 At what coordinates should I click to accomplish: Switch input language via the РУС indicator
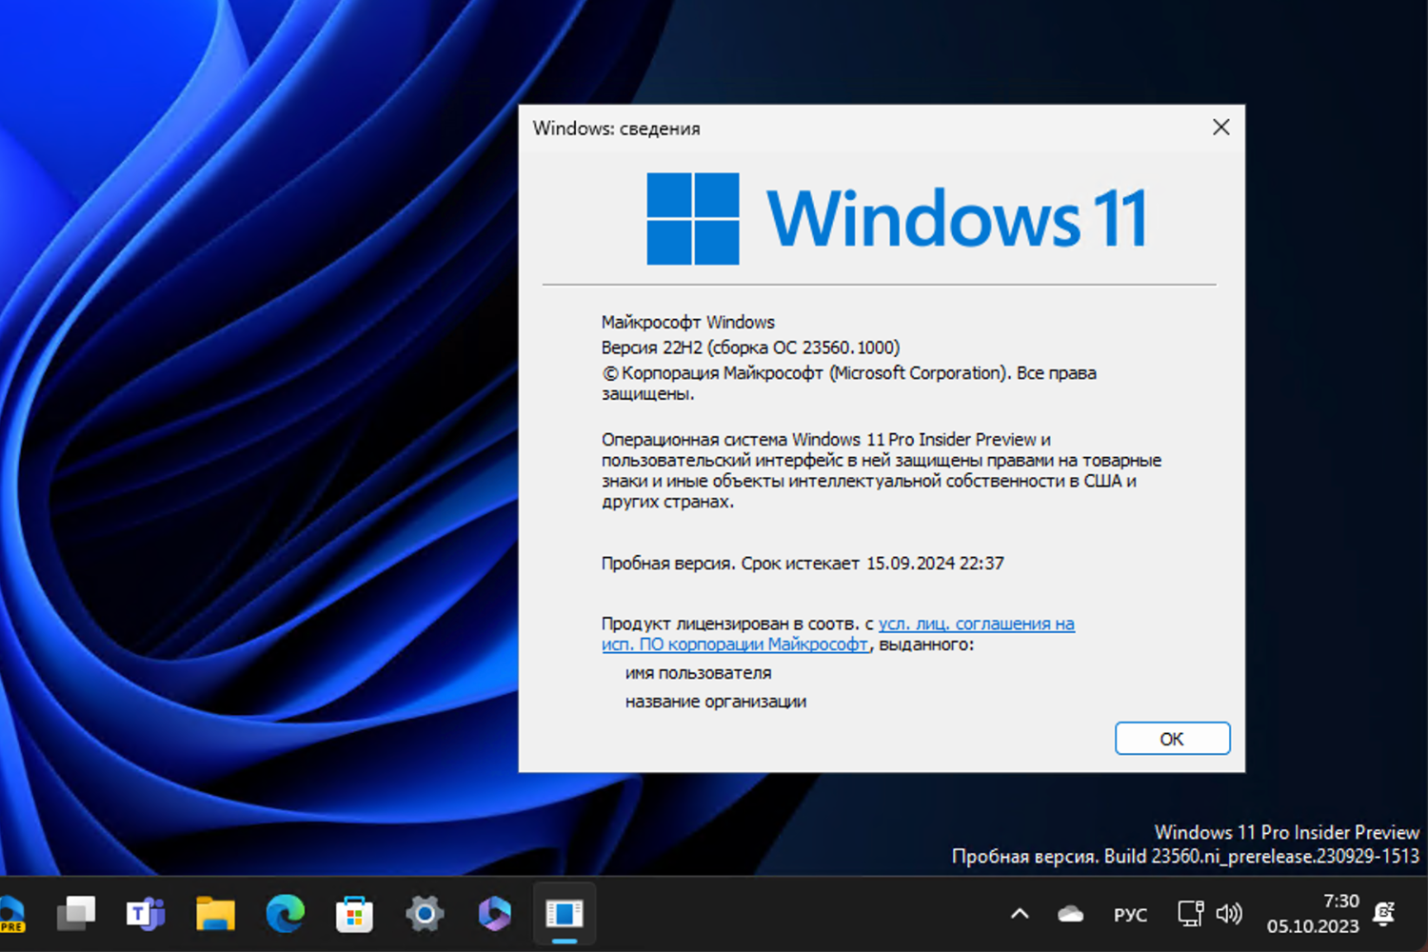point(1129,913)
